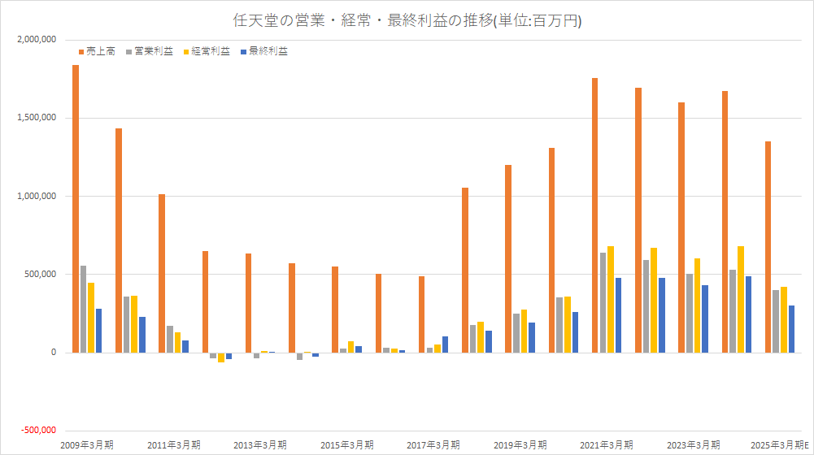Viewport: 814px width, 455px height.
Task: Click the 2,000,000 y-axis label
Action: coord(36,39)
